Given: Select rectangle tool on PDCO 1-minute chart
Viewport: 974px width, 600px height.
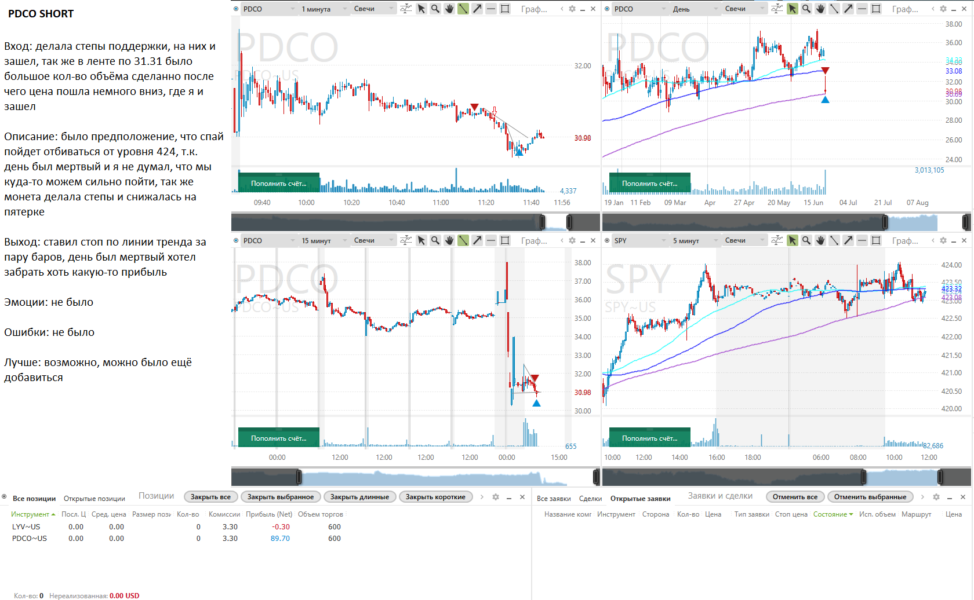Looking at the screenshot, I should 505,9.
